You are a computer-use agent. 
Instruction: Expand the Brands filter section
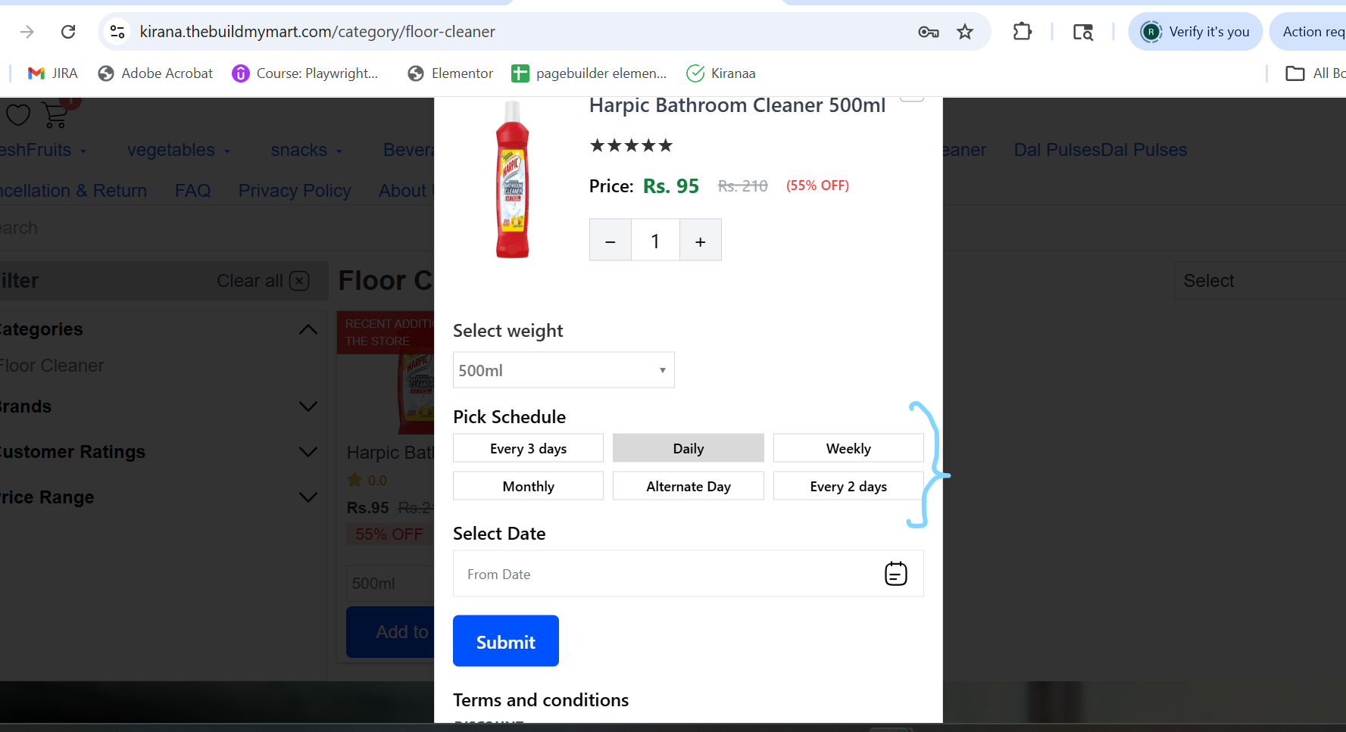coord(308,406)
